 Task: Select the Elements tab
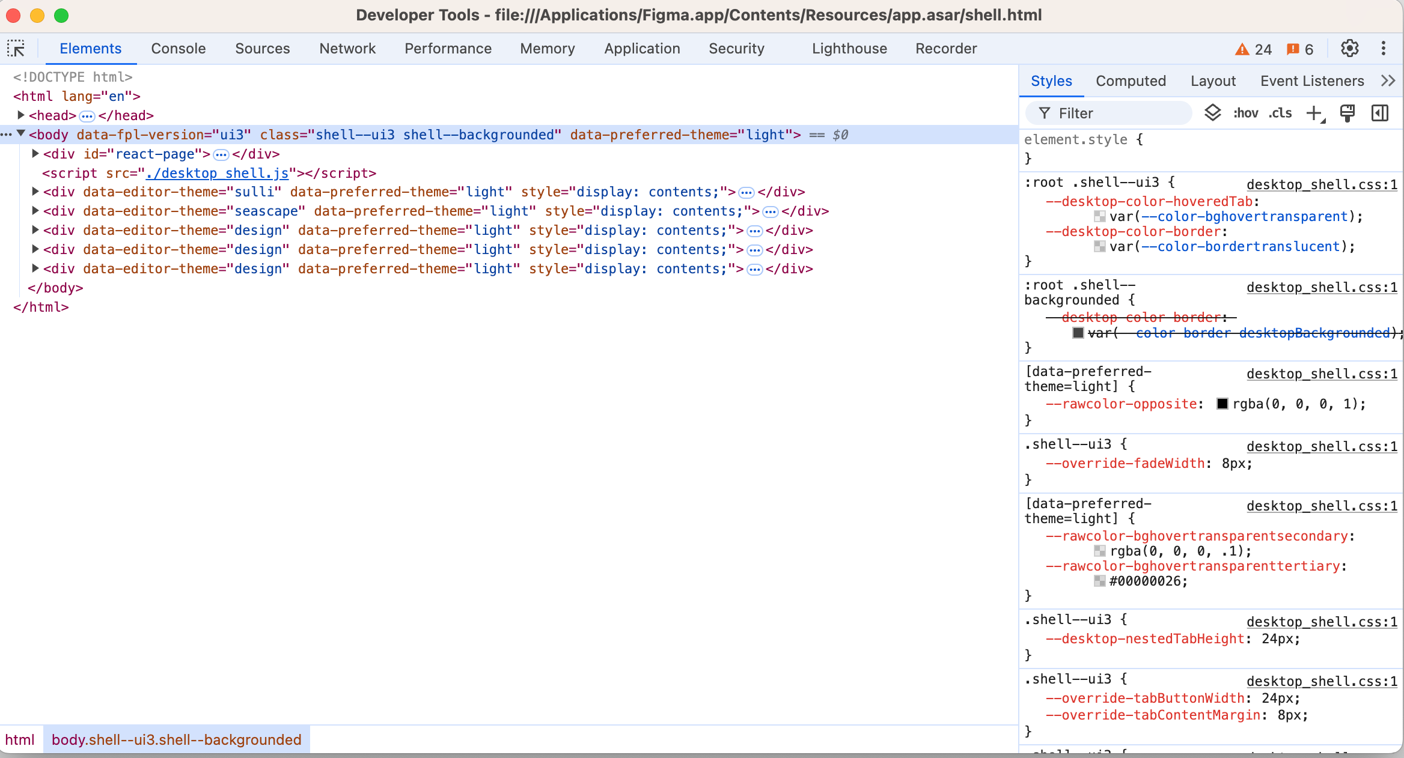tap(91, 49)
